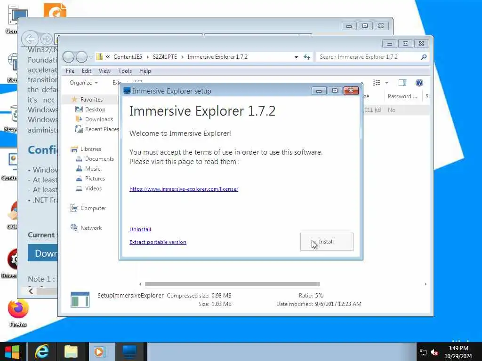Click the muted volume tray icon
482x361 pixels.
pyautogui.click(x=434, y=353)
